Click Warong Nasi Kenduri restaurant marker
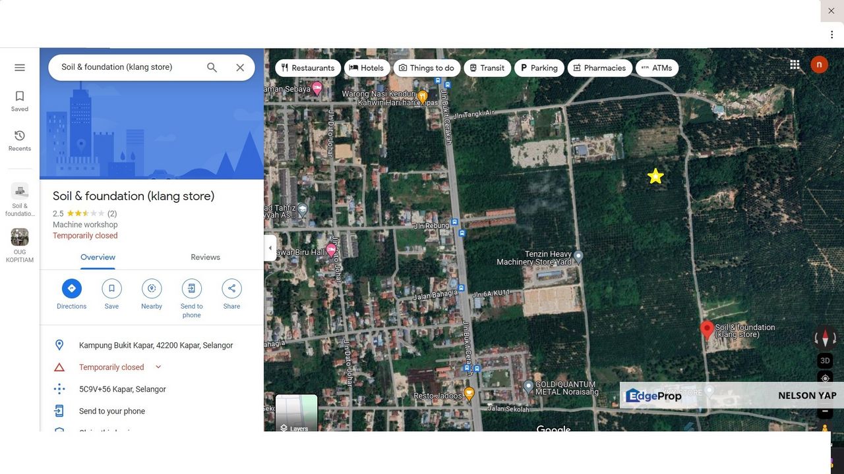The height and width of the screenshot is (474, 844). click(x=423, y=97)
